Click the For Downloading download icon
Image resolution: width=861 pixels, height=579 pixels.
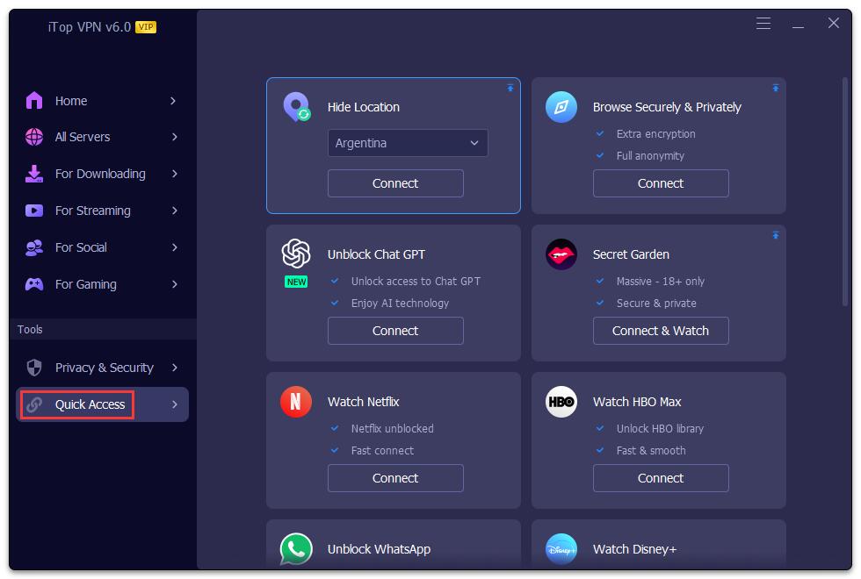click(x=34, y=174)
